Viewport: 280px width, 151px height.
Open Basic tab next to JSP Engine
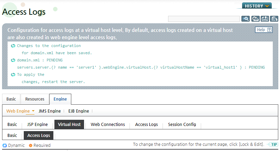(12, 124)
